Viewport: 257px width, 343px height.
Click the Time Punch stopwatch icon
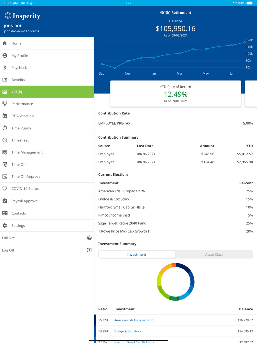pyautogui.click(x=5, y=128)
